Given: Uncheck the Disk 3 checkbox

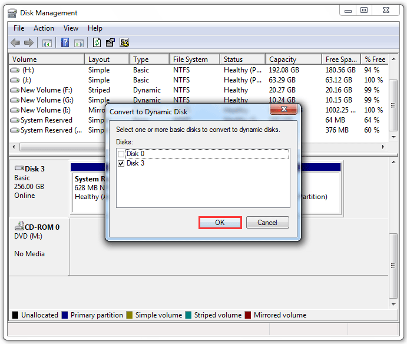Looking at the screenshot, I should (121, 163).
